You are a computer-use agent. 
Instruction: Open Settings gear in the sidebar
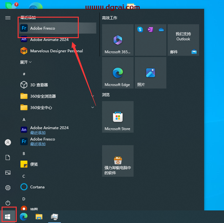coord(8,188)
